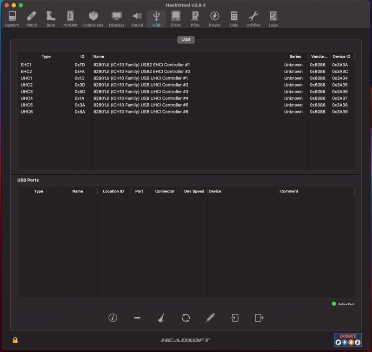Viewport: 372px width, 352px height.
Task: Open the Calc section
Action: click(234, 19)
